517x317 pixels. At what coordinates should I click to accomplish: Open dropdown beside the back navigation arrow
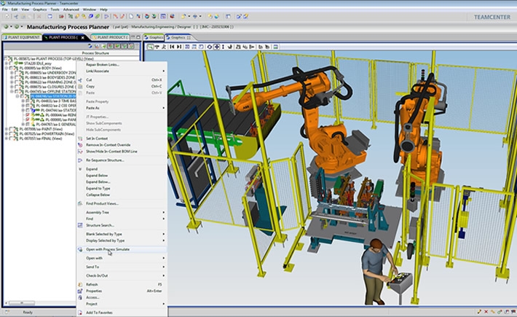(x=11, y=27)
